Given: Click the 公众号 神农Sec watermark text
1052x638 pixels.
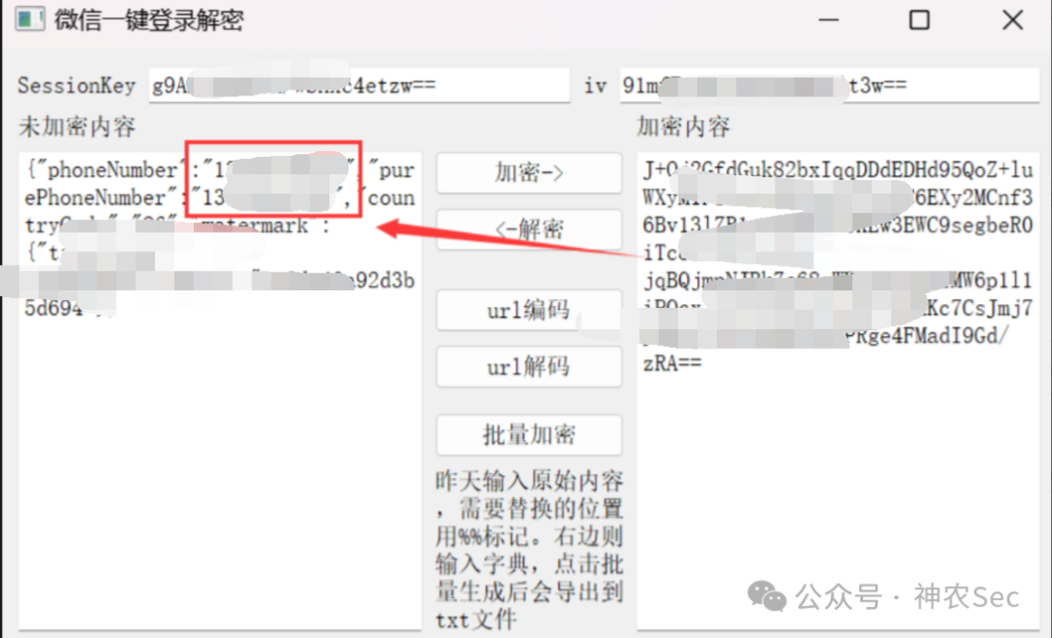Looking at the screenshot, I should point(907,596).
